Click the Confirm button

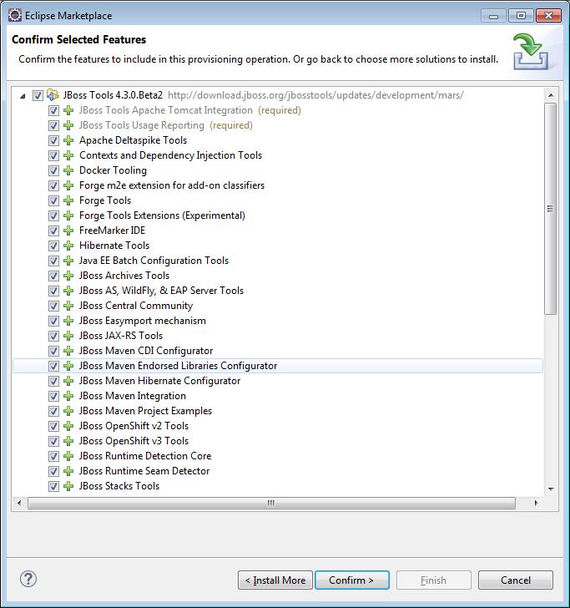pyautogui.click(x=352, y=580)
